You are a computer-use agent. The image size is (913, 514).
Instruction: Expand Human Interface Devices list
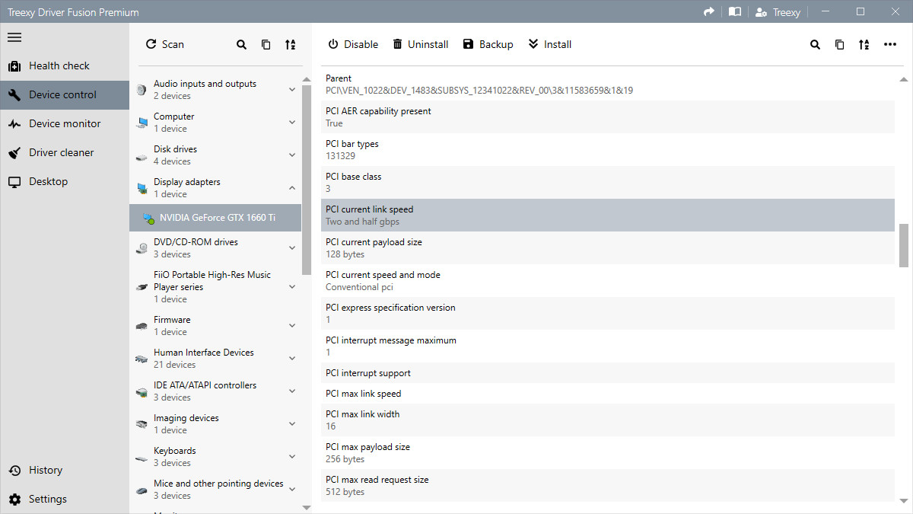click(x=291, y=358)
